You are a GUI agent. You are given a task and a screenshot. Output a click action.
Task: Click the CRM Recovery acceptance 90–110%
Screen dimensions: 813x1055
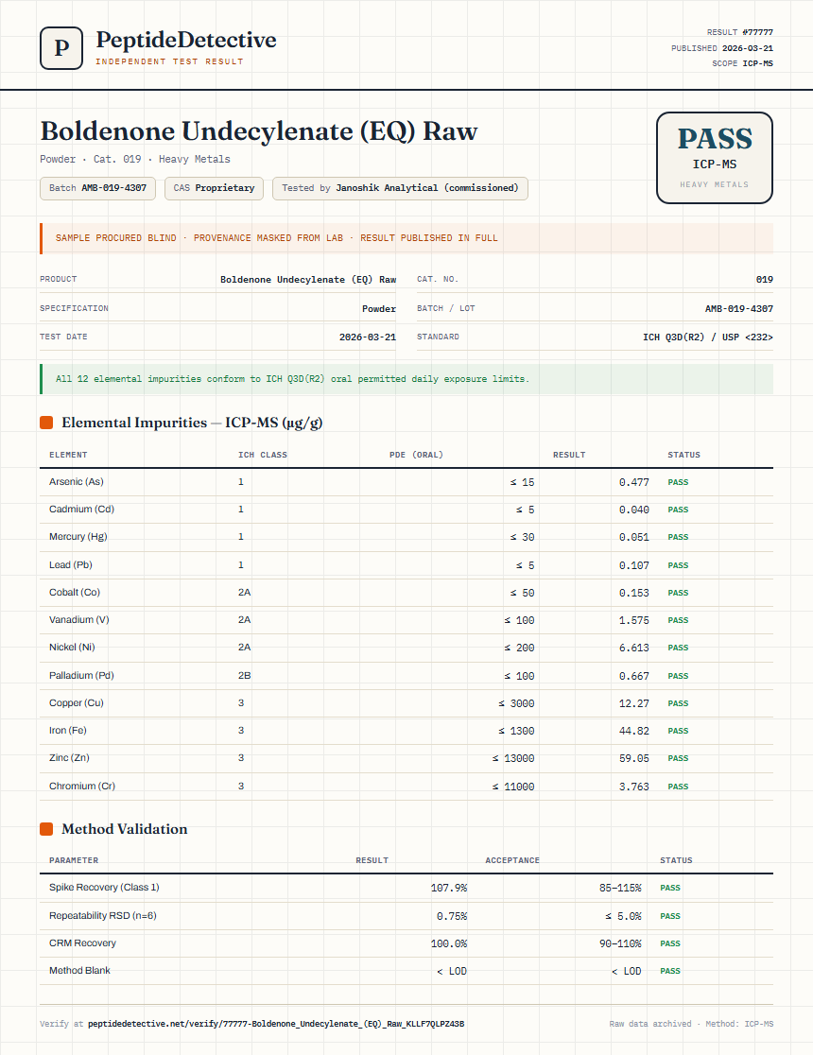620,944
